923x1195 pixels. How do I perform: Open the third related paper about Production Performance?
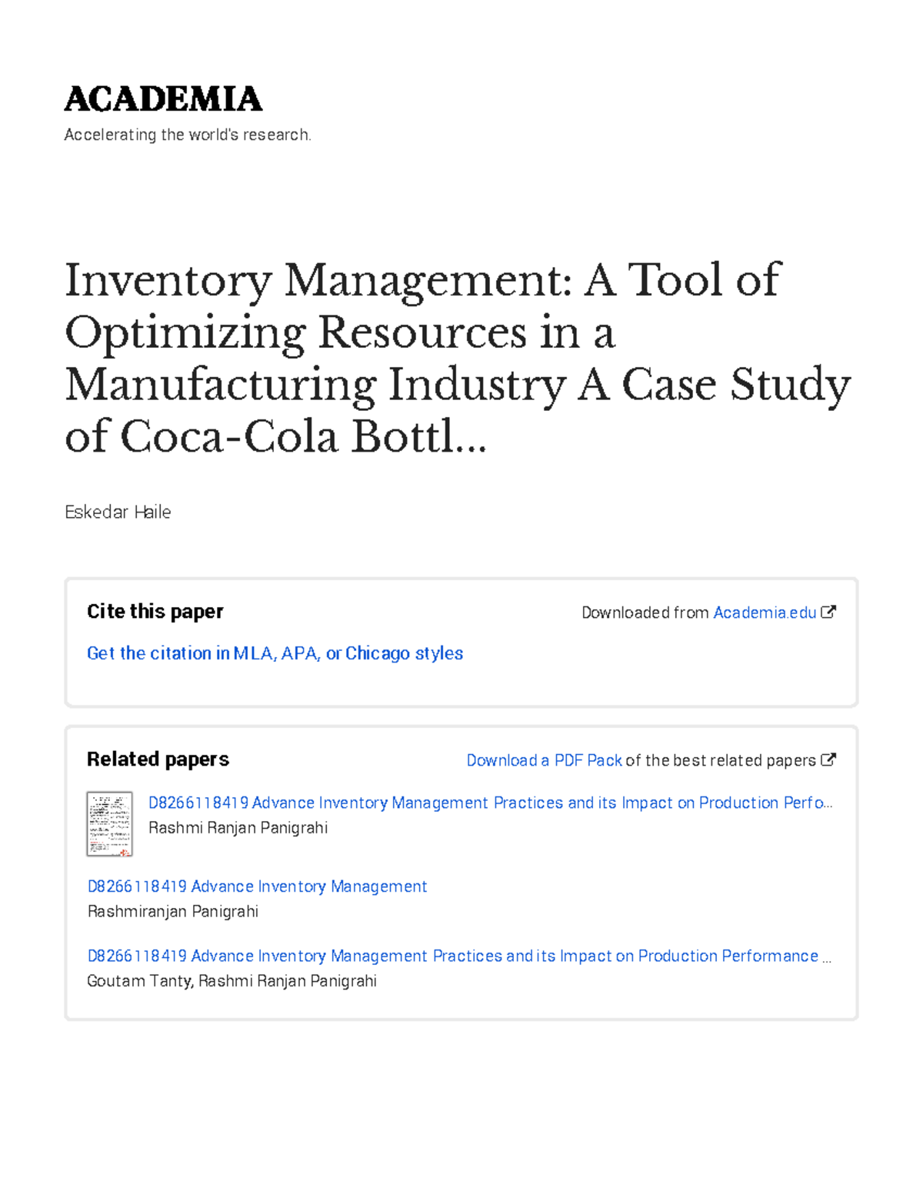pos(459,956)
